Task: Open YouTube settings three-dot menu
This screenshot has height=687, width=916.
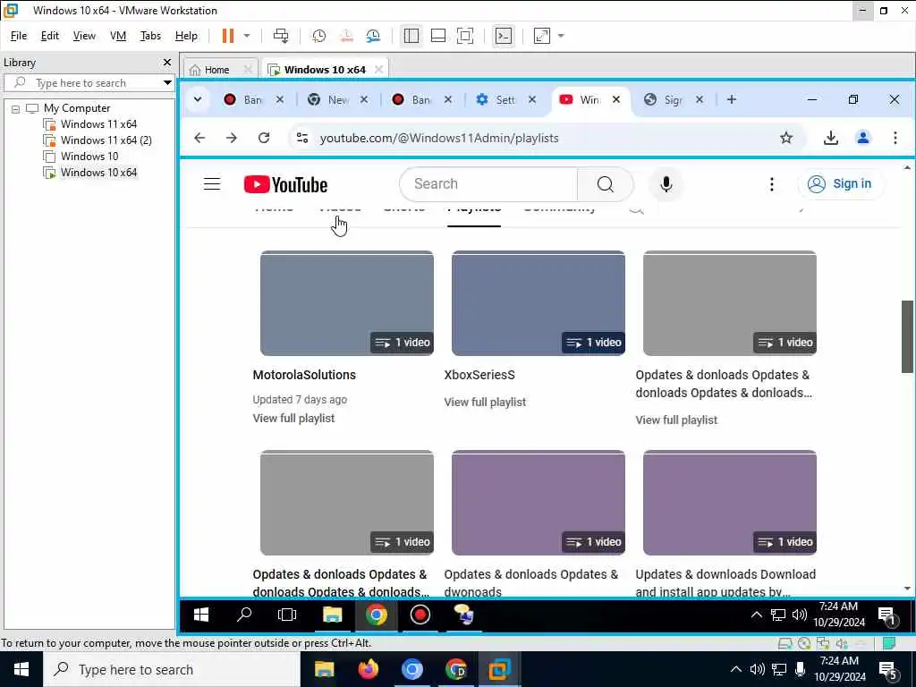Action: [x=772, y=184]
